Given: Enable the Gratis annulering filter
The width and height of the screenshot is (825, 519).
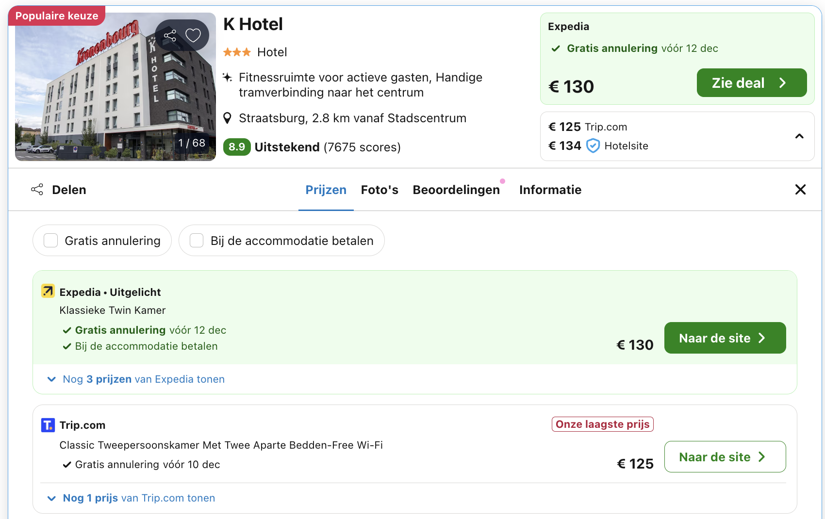Looking at the screenshot, I should pos(50,240).
